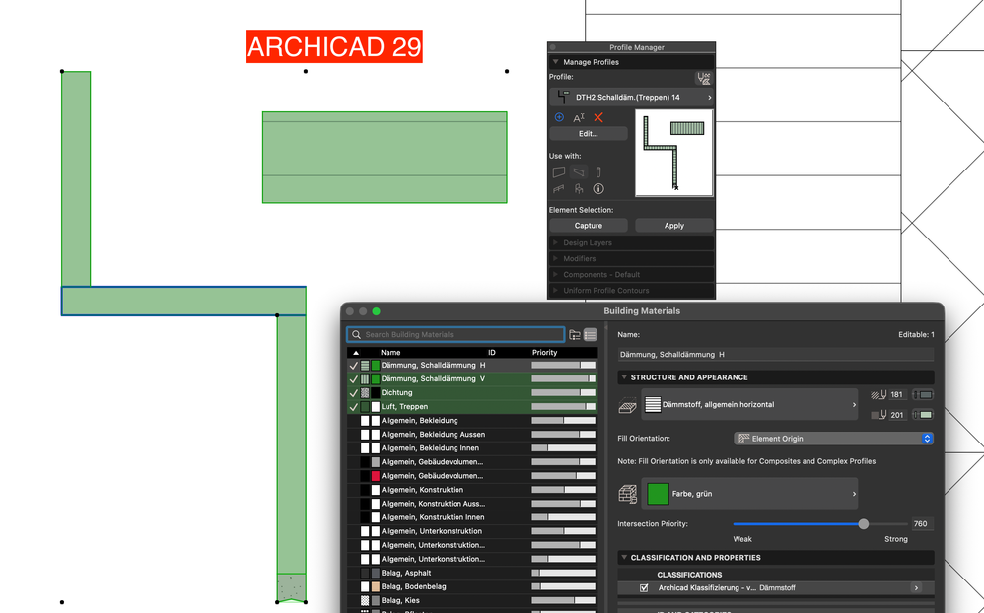The height and width of the screenshot is (613, 984).
Task: Switch to list view in Building Materials
Action: (x=590, y=335)
